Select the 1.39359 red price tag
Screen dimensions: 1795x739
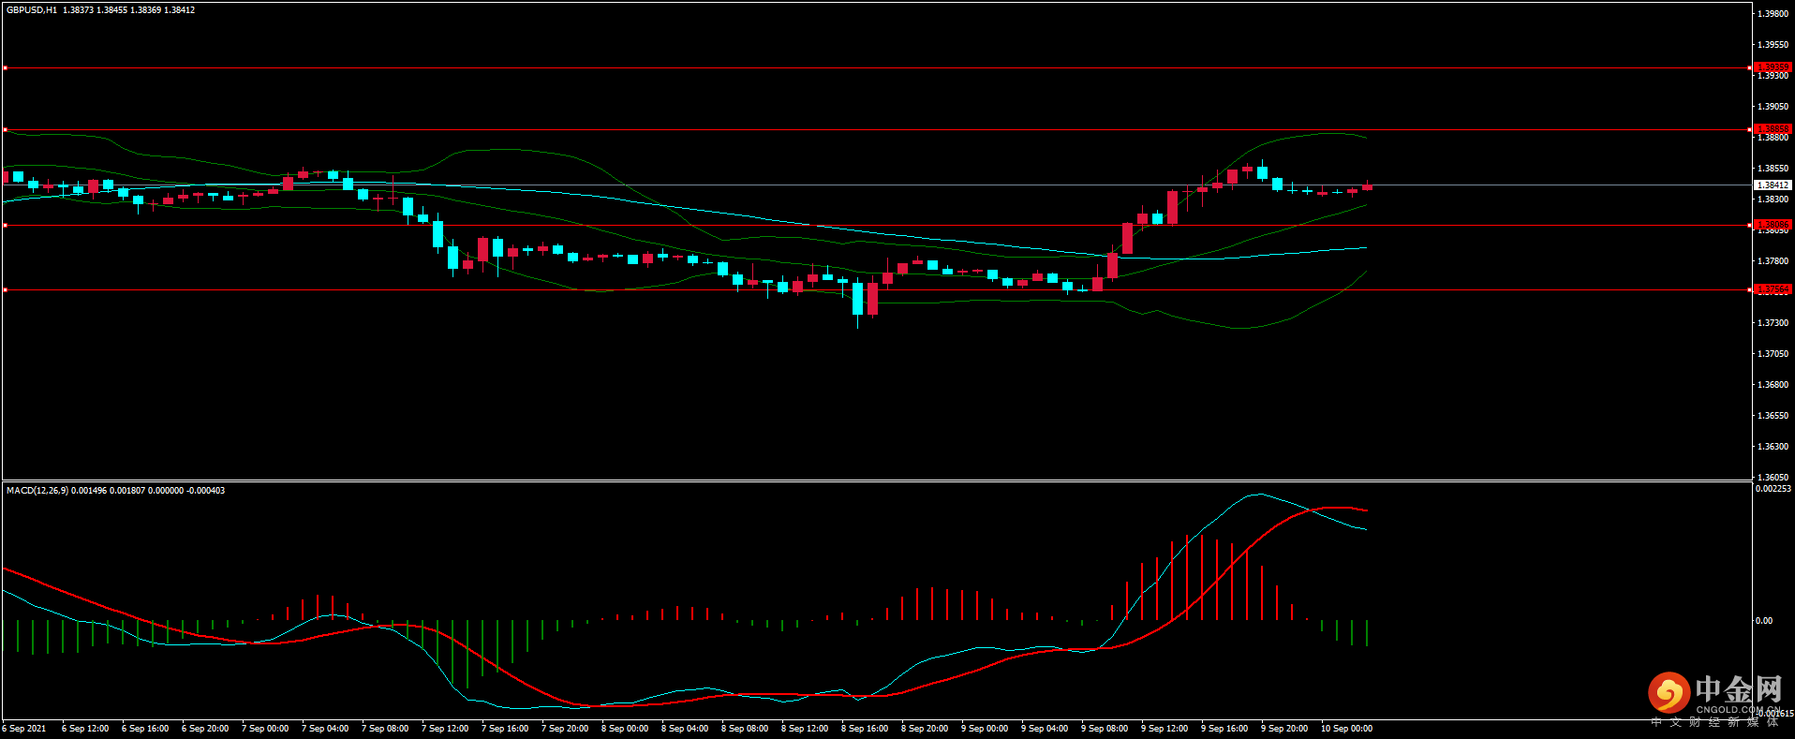pyautogui.click(x=1773, y=67)
